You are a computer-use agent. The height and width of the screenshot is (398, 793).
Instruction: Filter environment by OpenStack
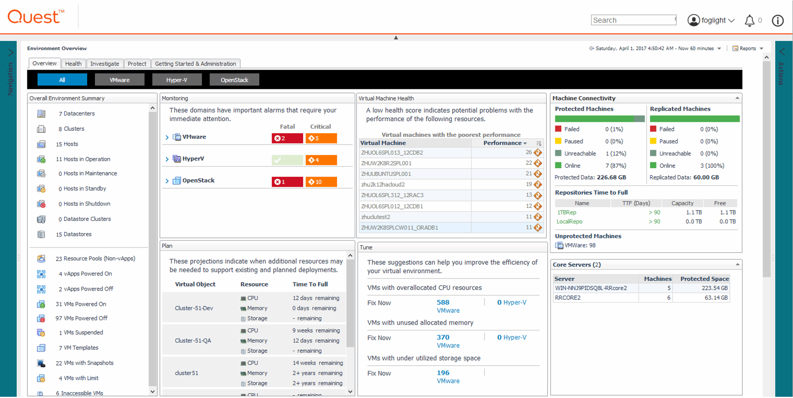coord(234,80)
